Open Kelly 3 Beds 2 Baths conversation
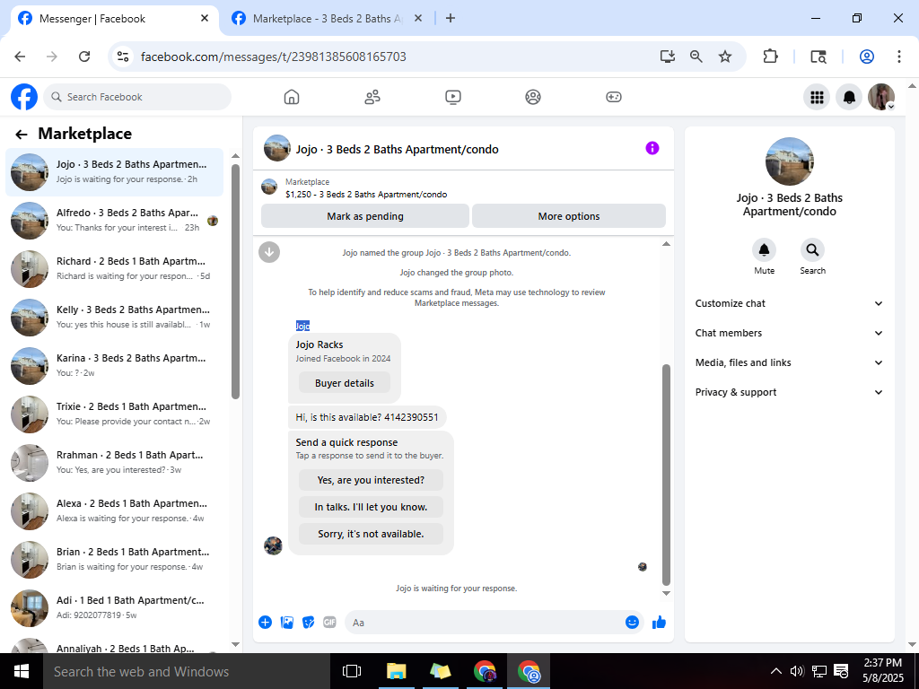The image size is (919, 689). coord(115,318)
